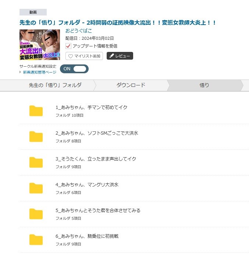The height and width of the screenshot is (261, 249).
Task: Click product title link at top
Action: (x=118, y=22)
